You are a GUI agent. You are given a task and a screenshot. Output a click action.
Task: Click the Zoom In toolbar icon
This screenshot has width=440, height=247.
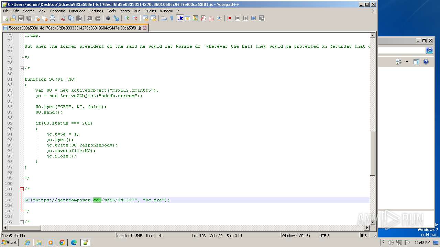tap(127, 18)
